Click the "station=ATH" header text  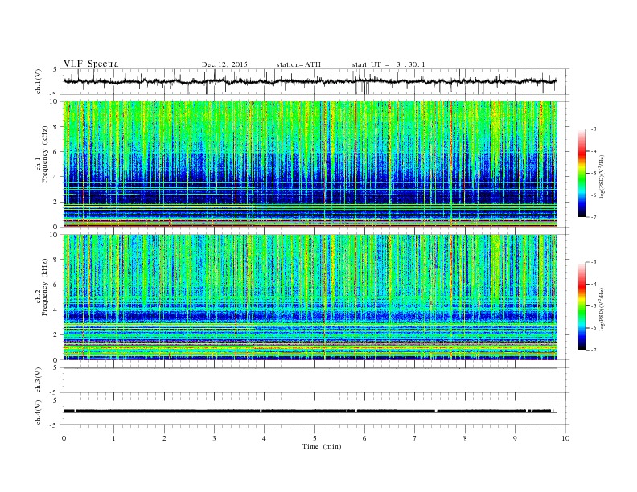[x=298, y=64]
